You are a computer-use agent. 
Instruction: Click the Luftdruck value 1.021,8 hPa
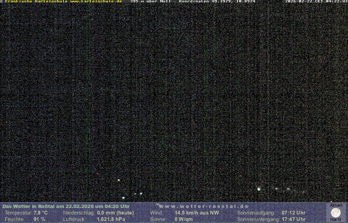coord(111,219)
